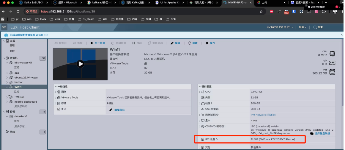The width and height of the screenshot is (345, 150).
Task: Click the PCI 设备 0 device icon
Action: click(203, 139)
